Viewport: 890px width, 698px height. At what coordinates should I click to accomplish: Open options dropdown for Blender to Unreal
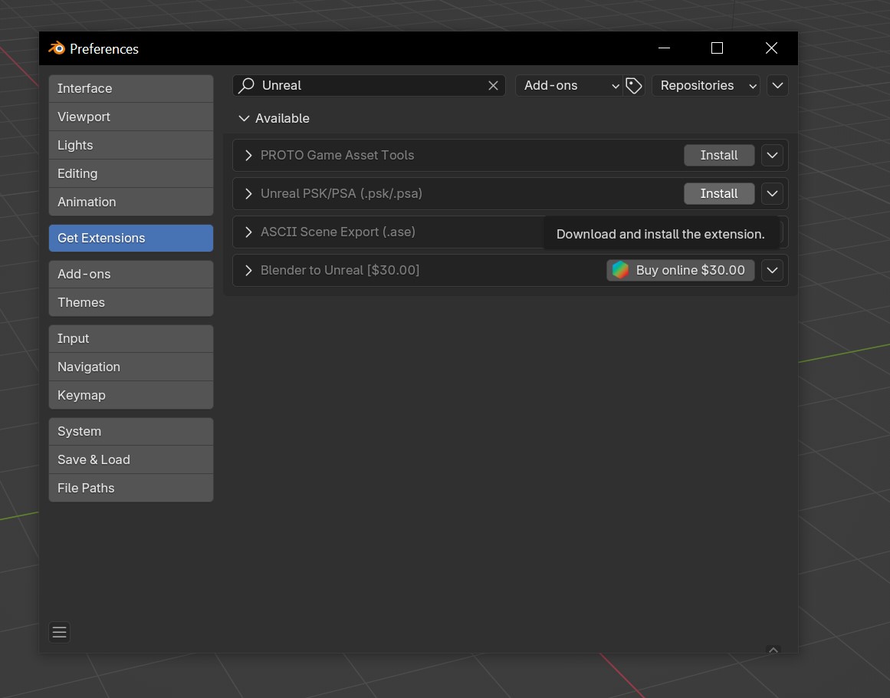(x=772, y=270)
